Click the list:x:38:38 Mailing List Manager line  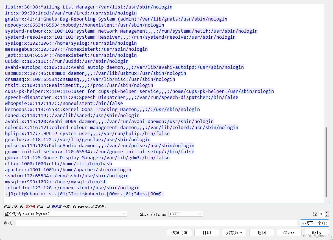(x=89, y=7)
